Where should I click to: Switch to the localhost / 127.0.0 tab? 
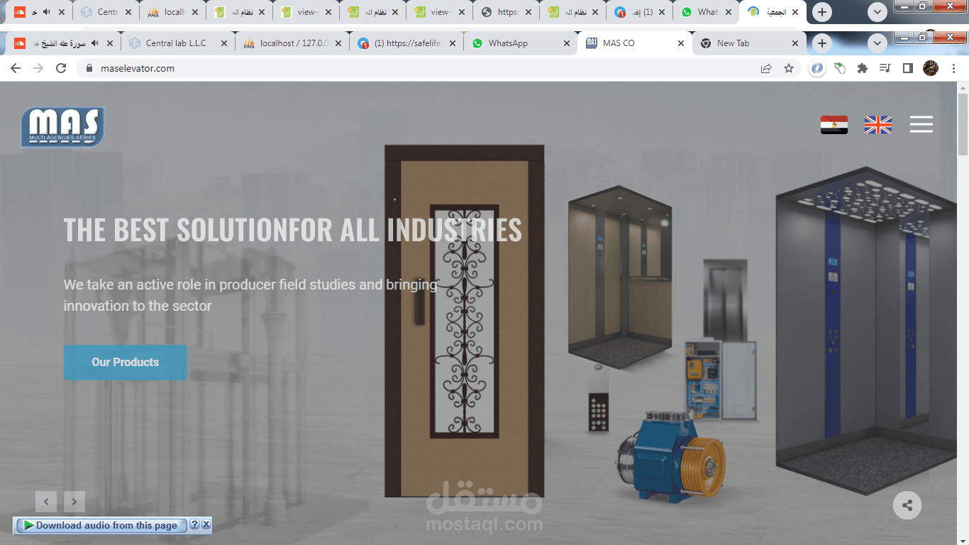[x=293, y=43]
